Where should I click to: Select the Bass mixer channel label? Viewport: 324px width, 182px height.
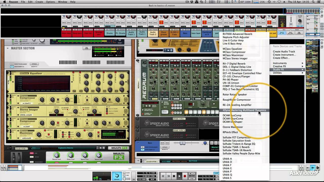coord(185,33)
